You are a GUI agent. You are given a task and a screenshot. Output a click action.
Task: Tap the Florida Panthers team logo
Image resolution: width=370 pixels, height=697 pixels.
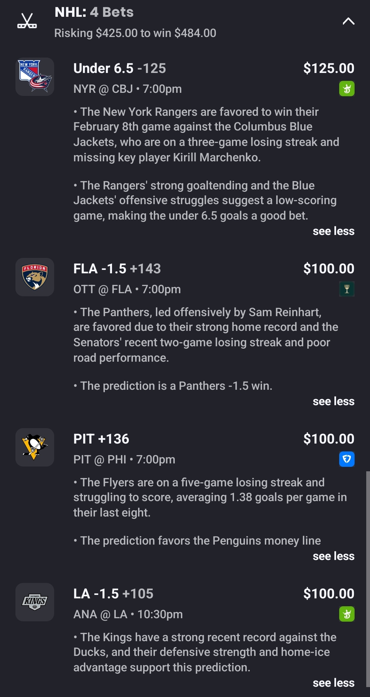pos(35,277)
